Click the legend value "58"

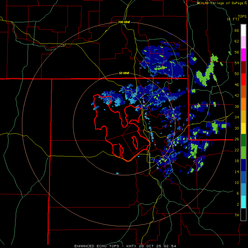click(x=237, y=52)
